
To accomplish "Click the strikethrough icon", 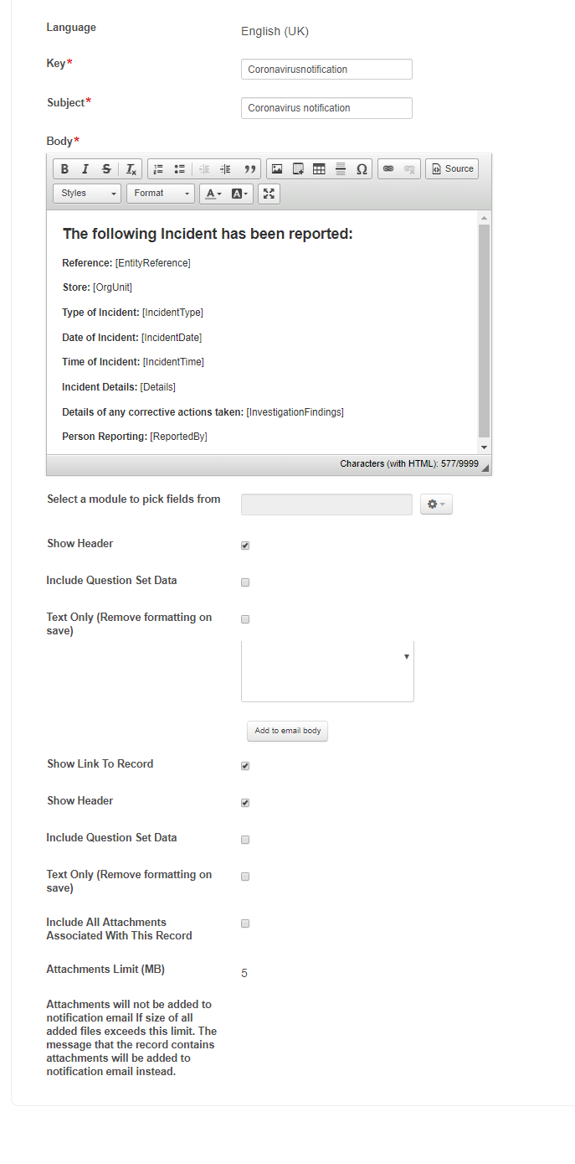I will click(x=106, y=169).
